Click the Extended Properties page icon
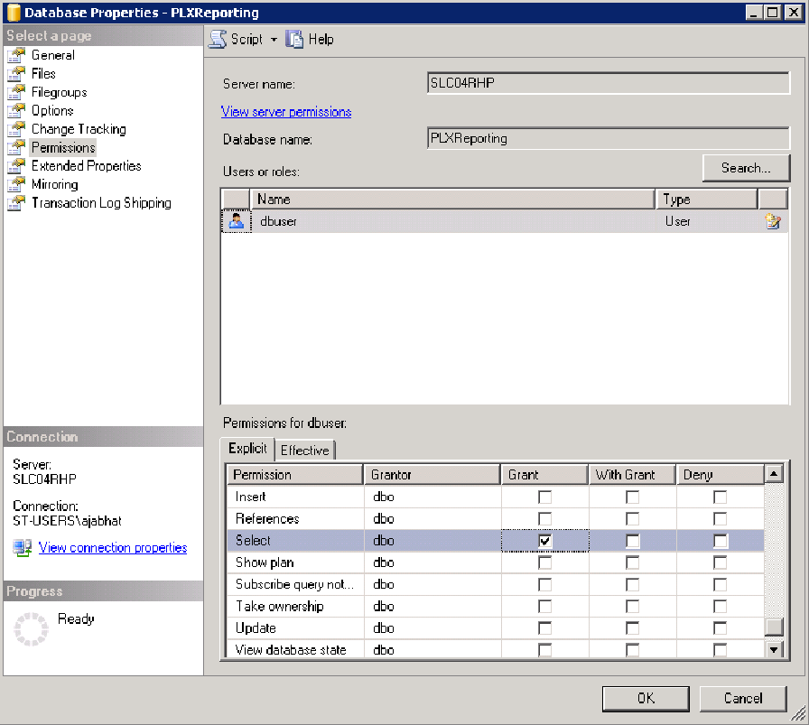This screenshot has height=725, width=809. coord(16,166)
